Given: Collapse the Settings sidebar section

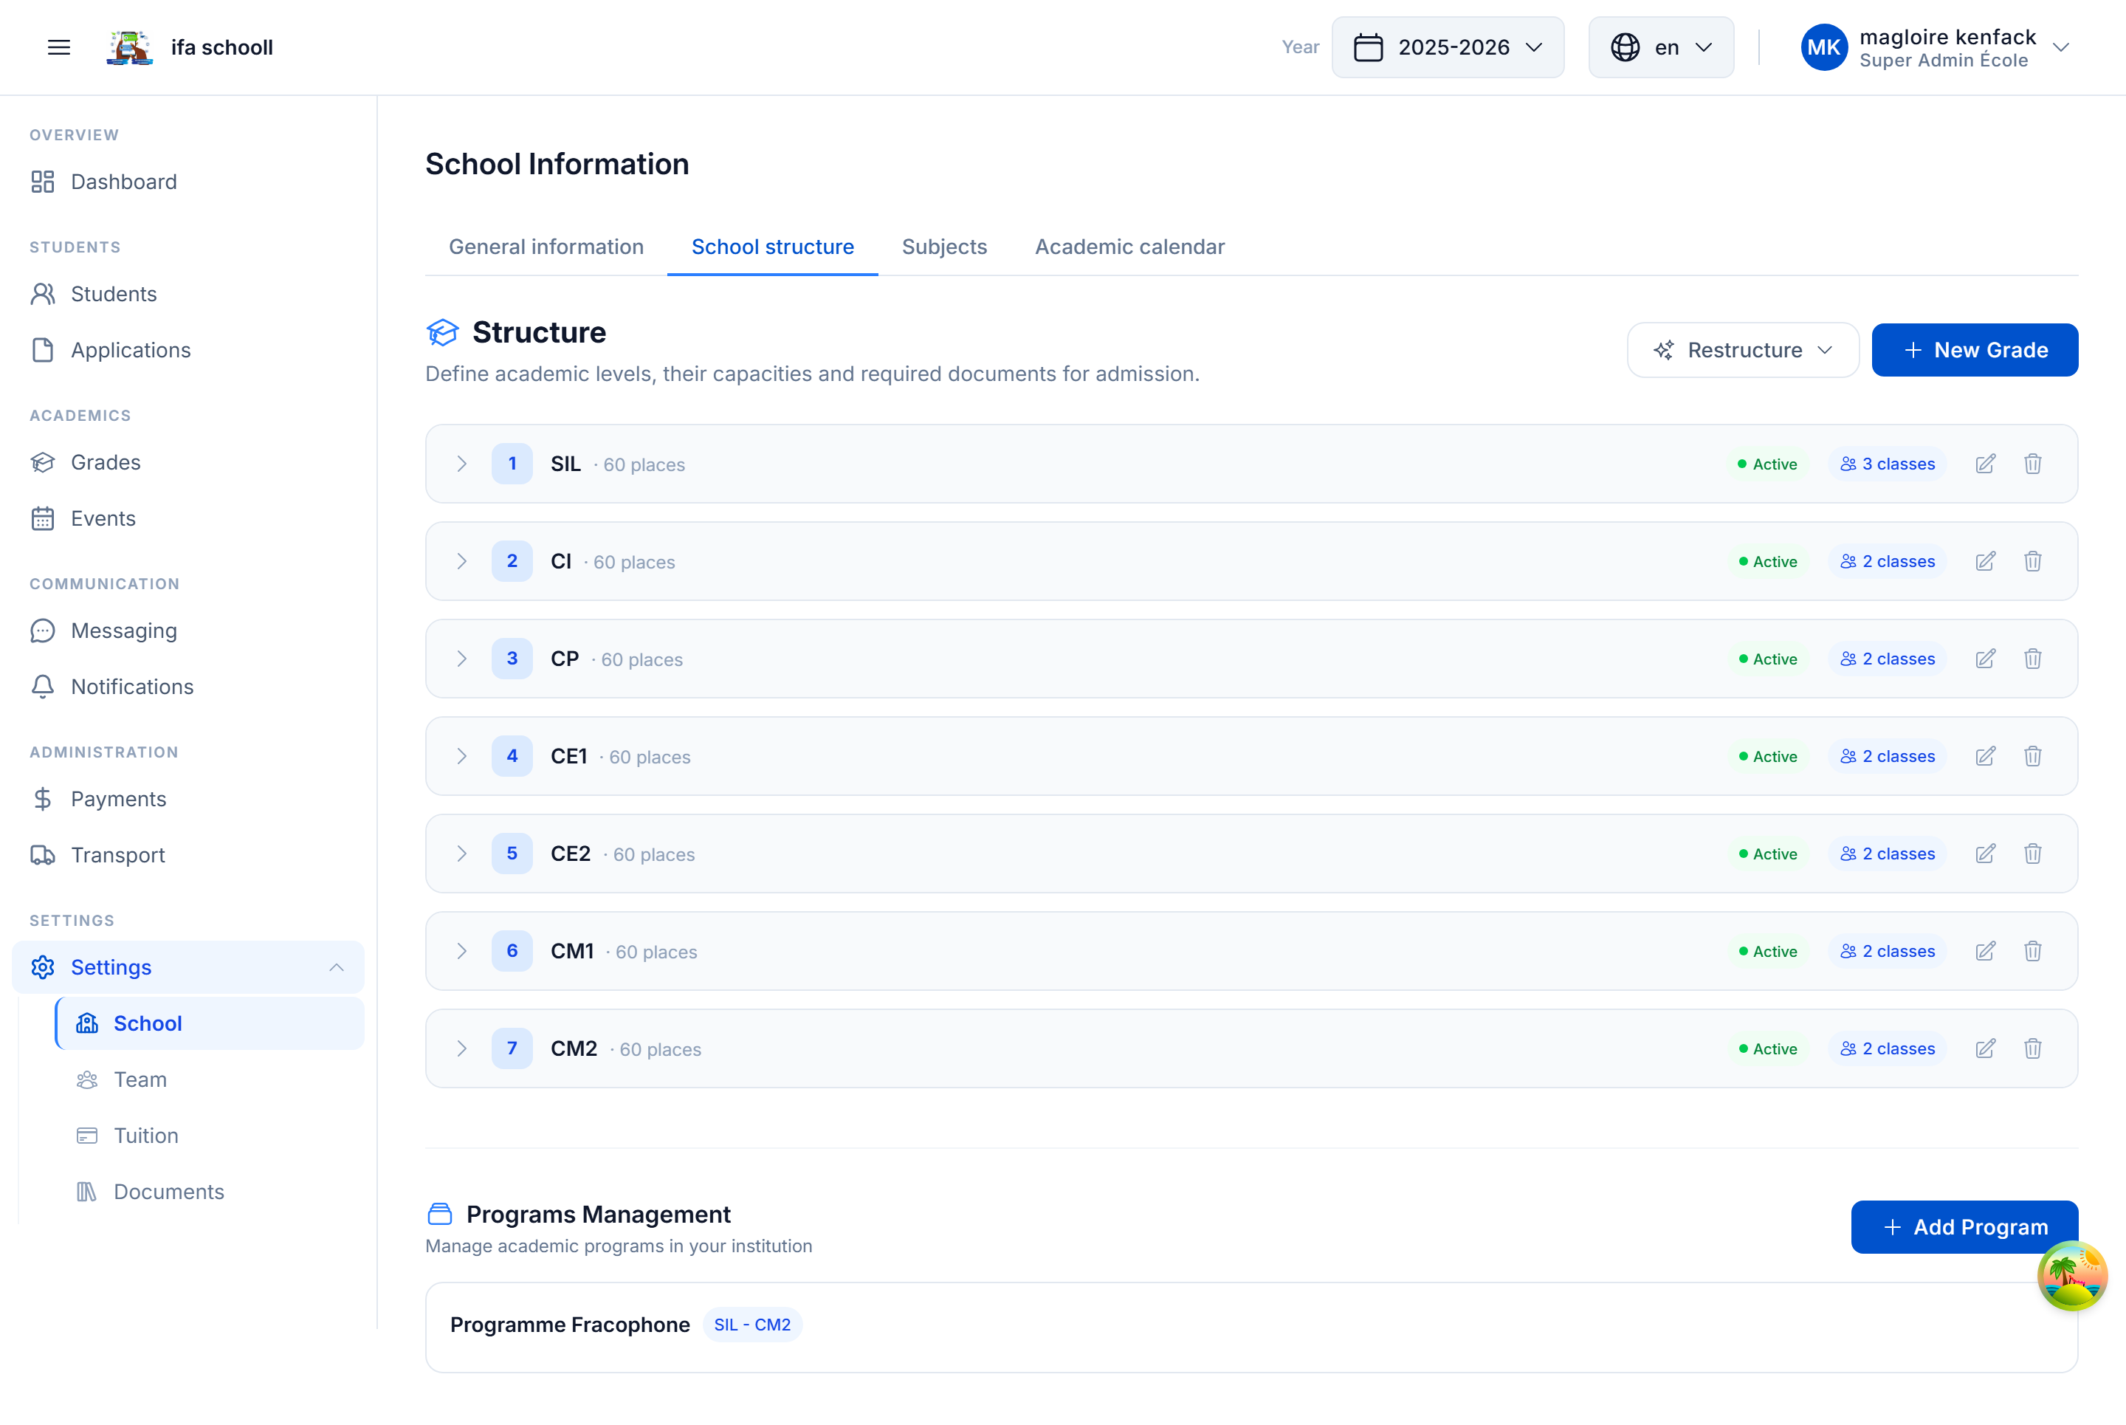Looking at the screenshot, I should point(338,967).
